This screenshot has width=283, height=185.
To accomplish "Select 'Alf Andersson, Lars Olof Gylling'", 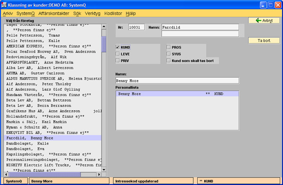I will click(53, 89).
